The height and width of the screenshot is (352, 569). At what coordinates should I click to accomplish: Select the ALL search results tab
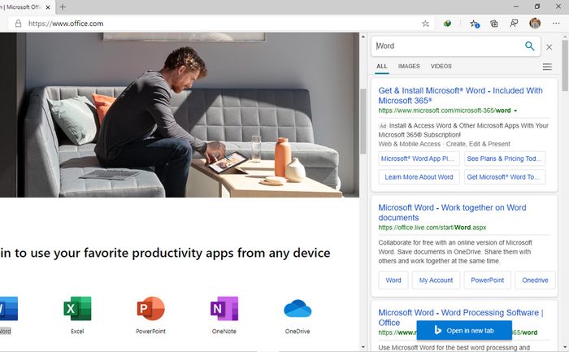click(382, 67)
